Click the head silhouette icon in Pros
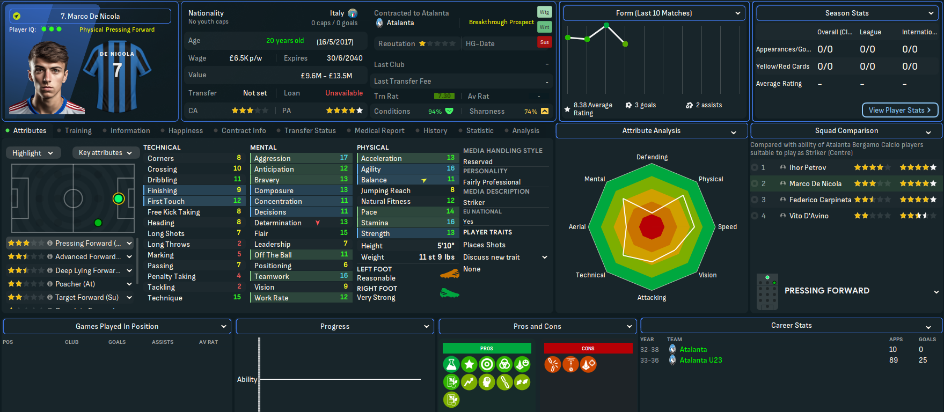944x412 pixels. (x=487, y=382)
